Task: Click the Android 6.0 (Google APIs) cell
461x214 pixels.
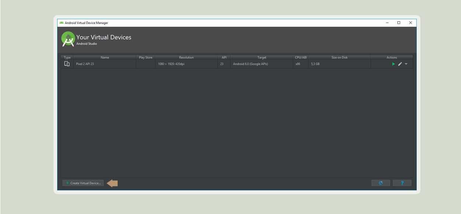Action: click(262, 64)
